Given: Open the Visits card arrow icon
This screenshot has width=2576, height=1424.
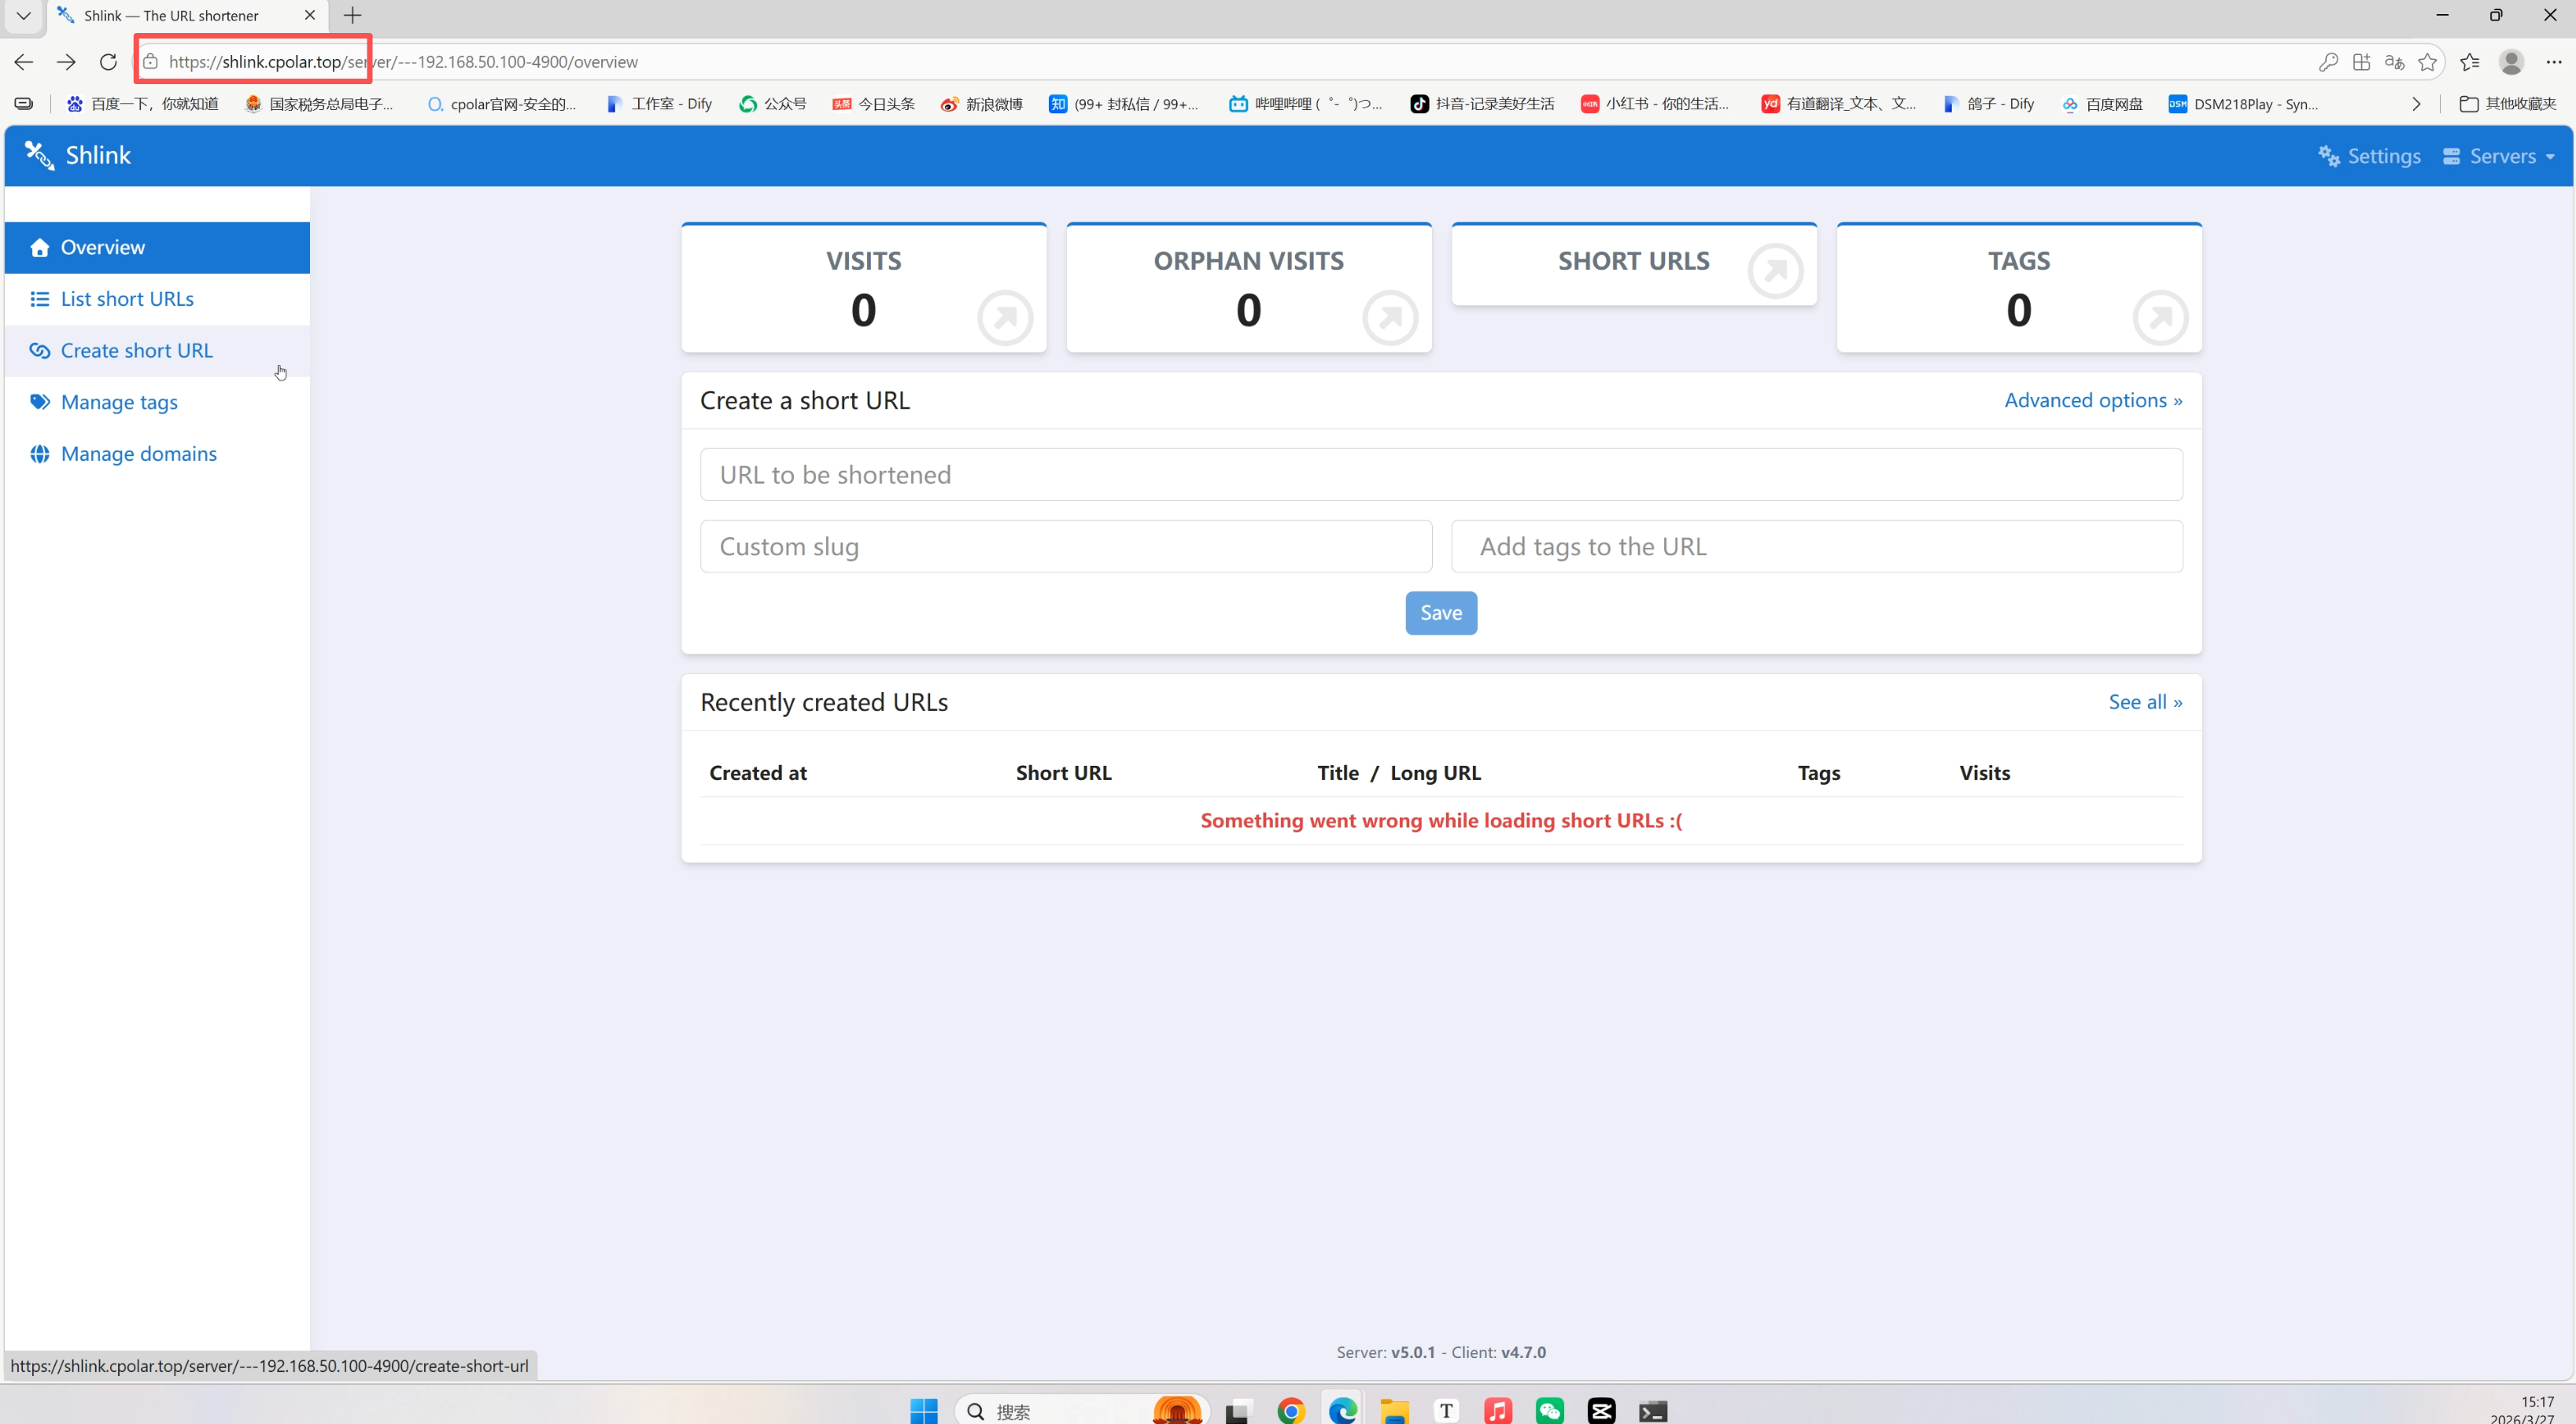Looking at the screenshot, I should pyautogui.click(x=1004, y=318).
